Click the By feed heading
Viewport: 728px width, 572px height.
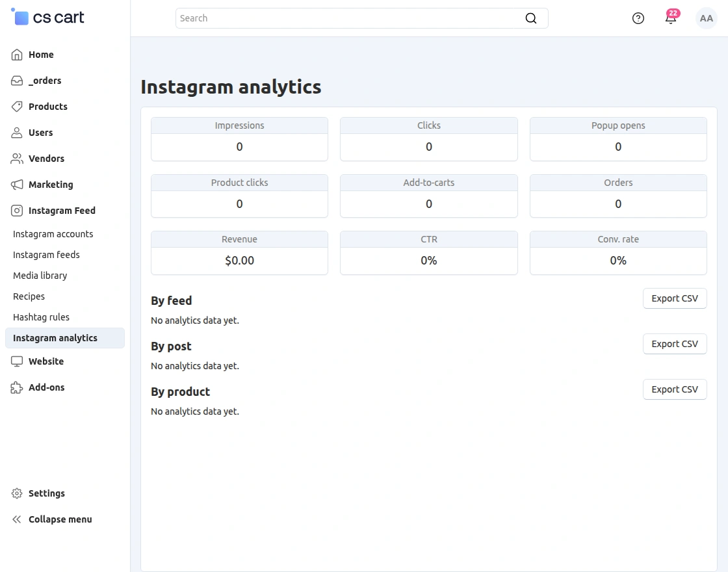pos(172,301)
